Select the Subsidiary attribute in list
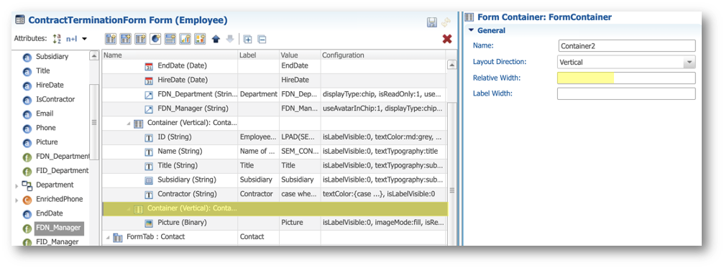 [x=52, y=57]
